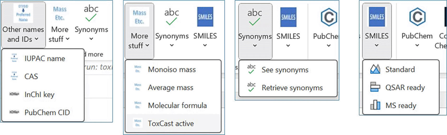The height and width of the screenshot is (135, 447).
Task: Open the SMILES dropdown arrow in third panel
Action: [288, 46]
